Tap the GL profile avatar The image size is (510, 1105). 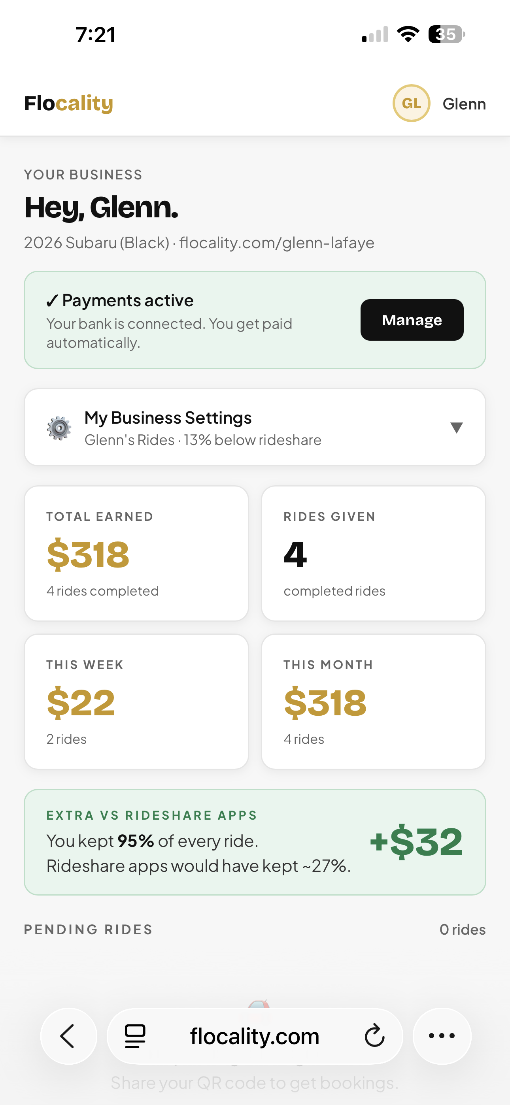[411, 104]
